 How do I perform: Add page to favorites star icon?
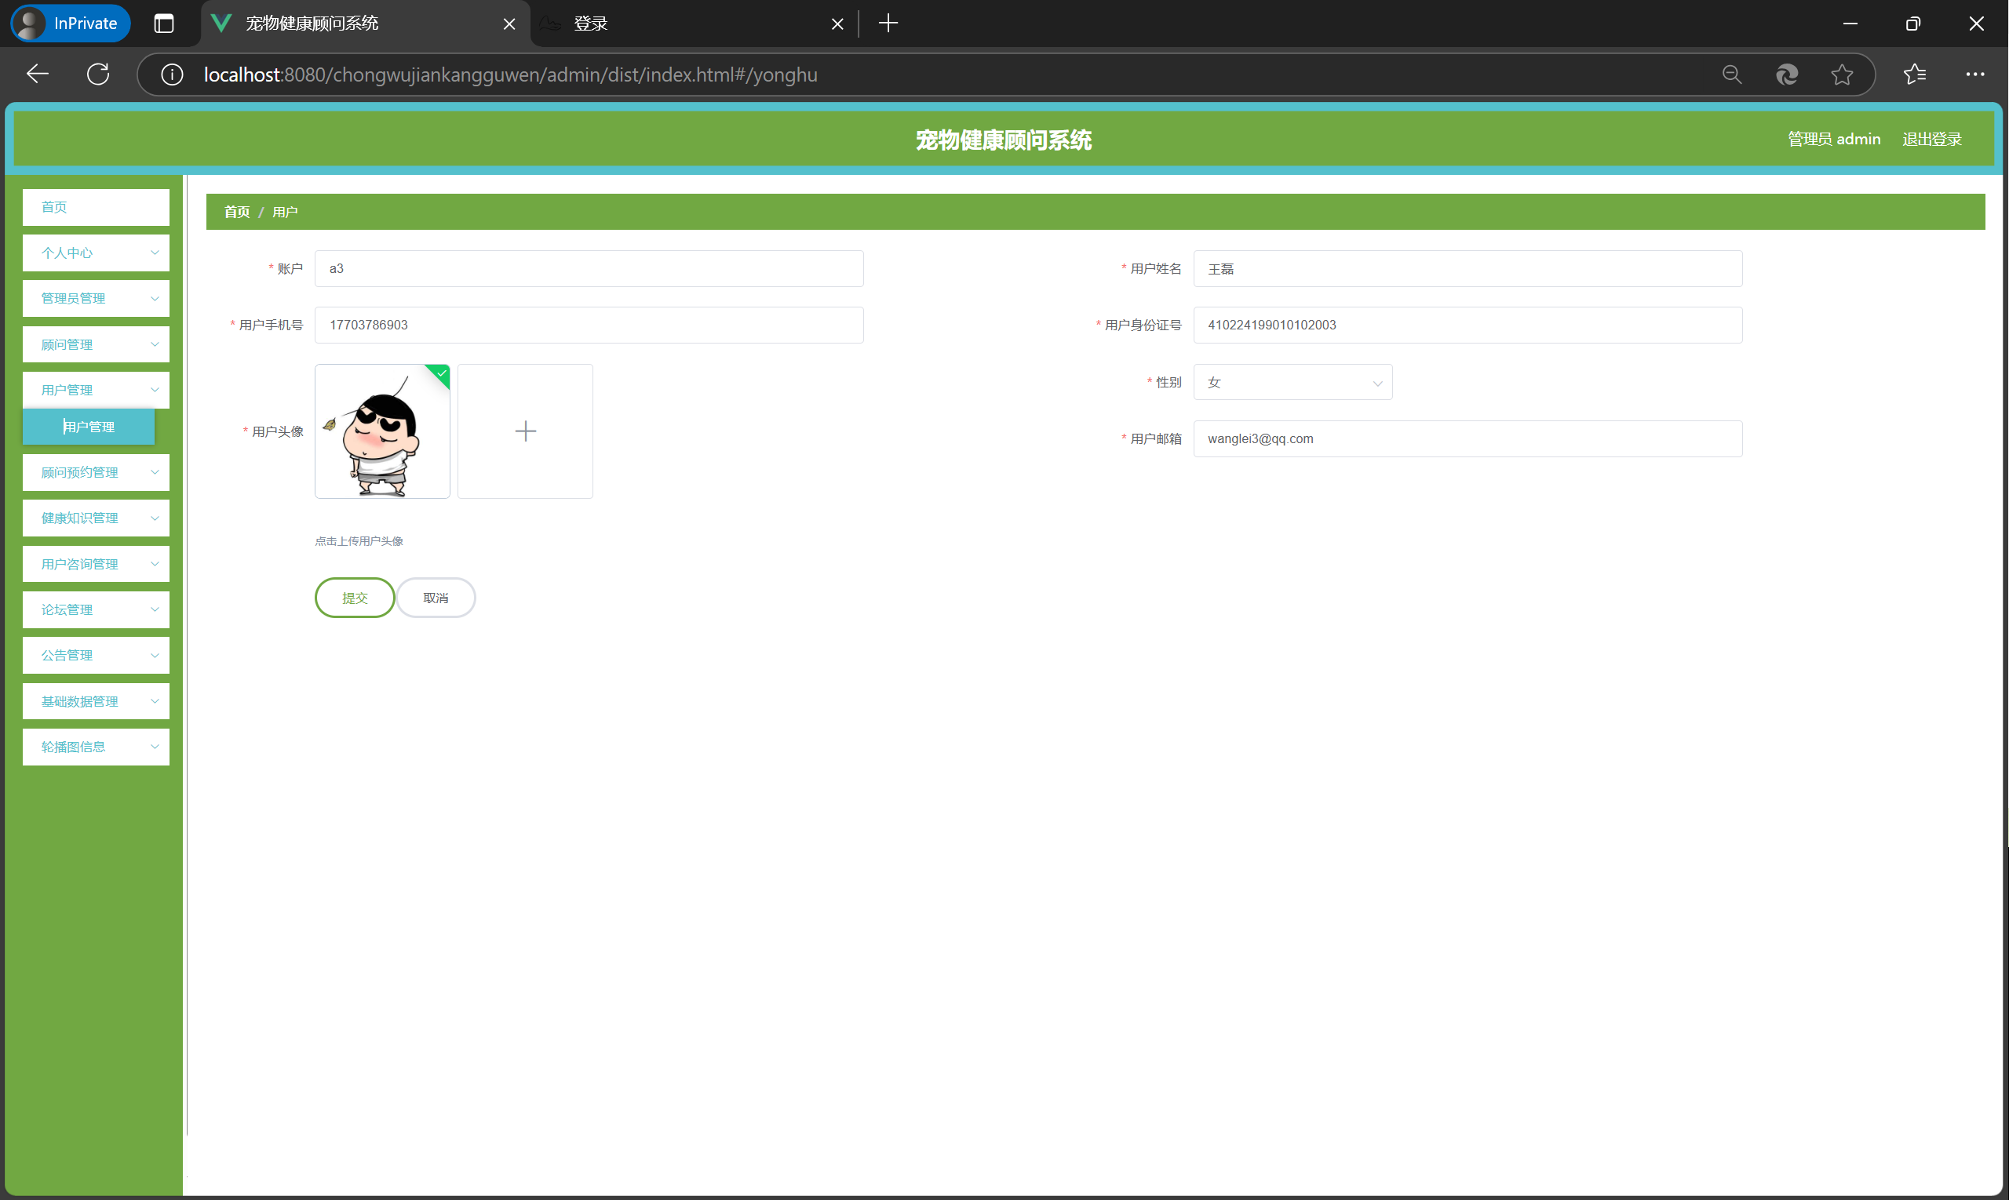1843,75
